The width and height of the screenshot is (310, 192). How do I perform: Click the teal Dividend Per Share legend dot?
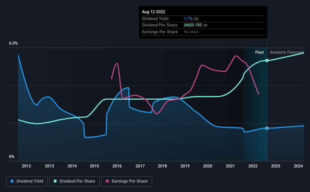[55, 181]
